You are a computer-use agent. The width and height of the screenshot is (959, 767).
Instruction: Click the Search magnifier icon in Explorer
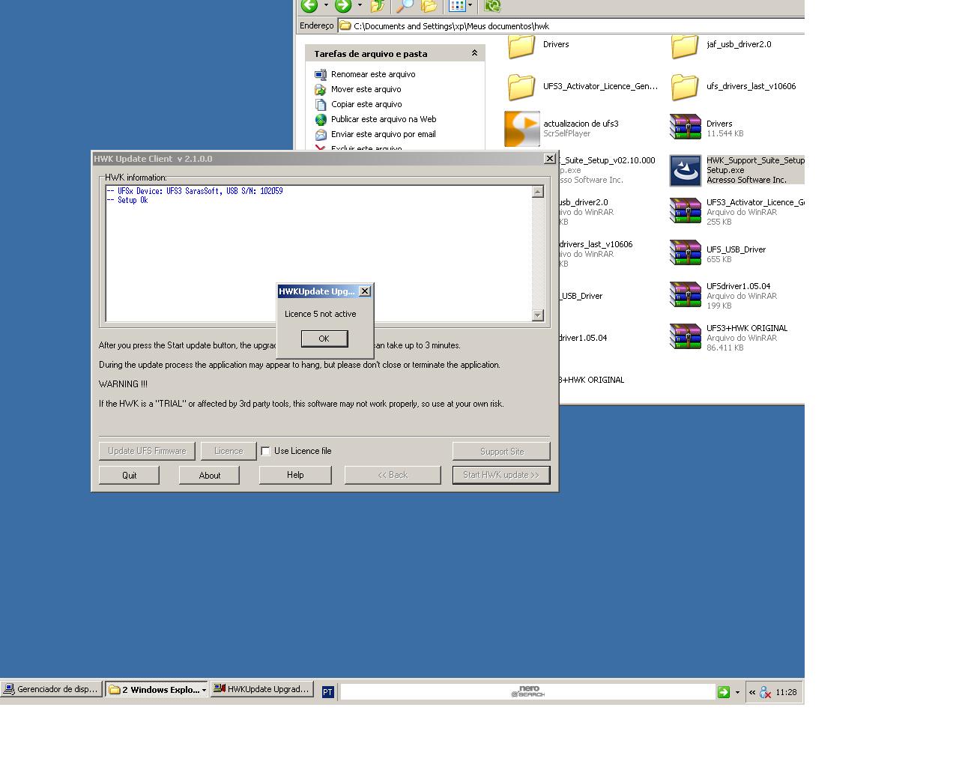[x=405, y=6]
